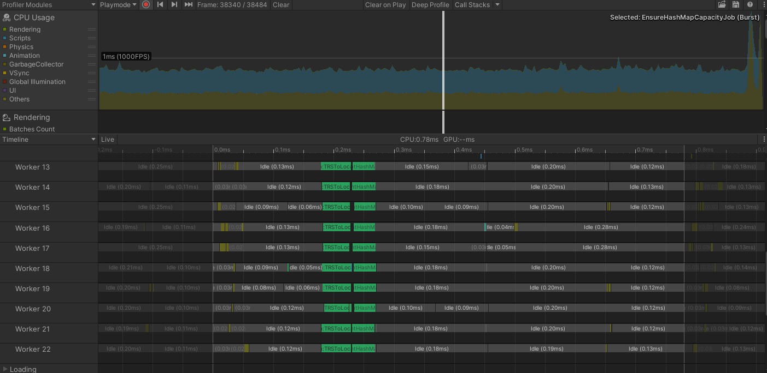This screenshot has height=373, width=767.
Task: Save profiler data with the save icon
Action: tap(735, 4)
